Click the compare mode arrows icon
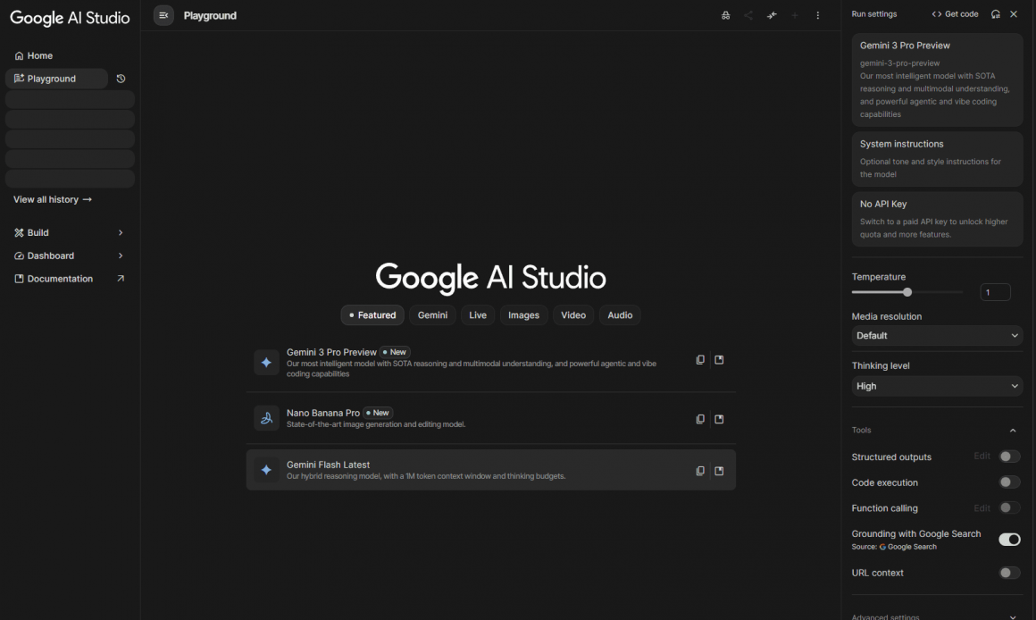 point(772,15)
